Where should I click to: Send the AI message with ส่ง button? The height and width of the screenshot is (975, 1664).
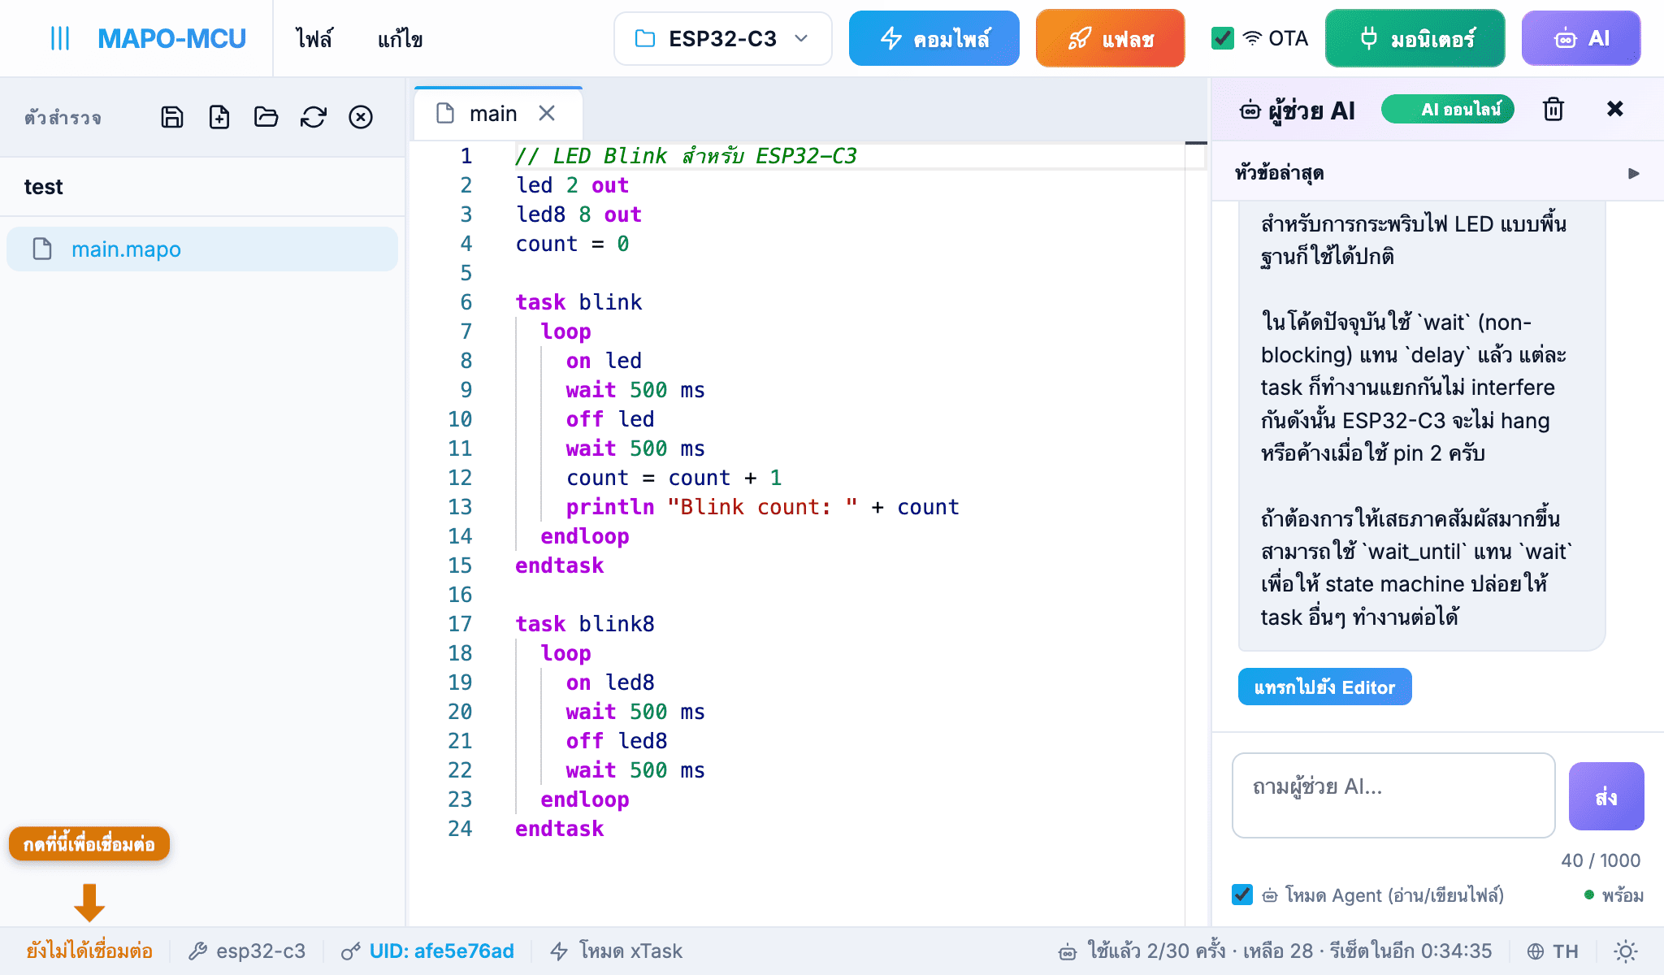(x=1606, y=796)
